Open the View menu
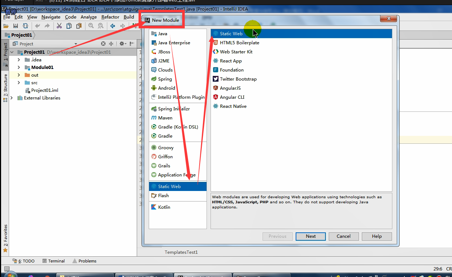452x277 pixels. tap(32, 17)
